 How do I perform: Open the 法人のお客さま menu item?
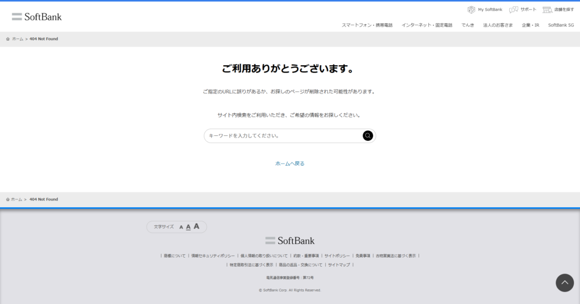tap(498, 25)
